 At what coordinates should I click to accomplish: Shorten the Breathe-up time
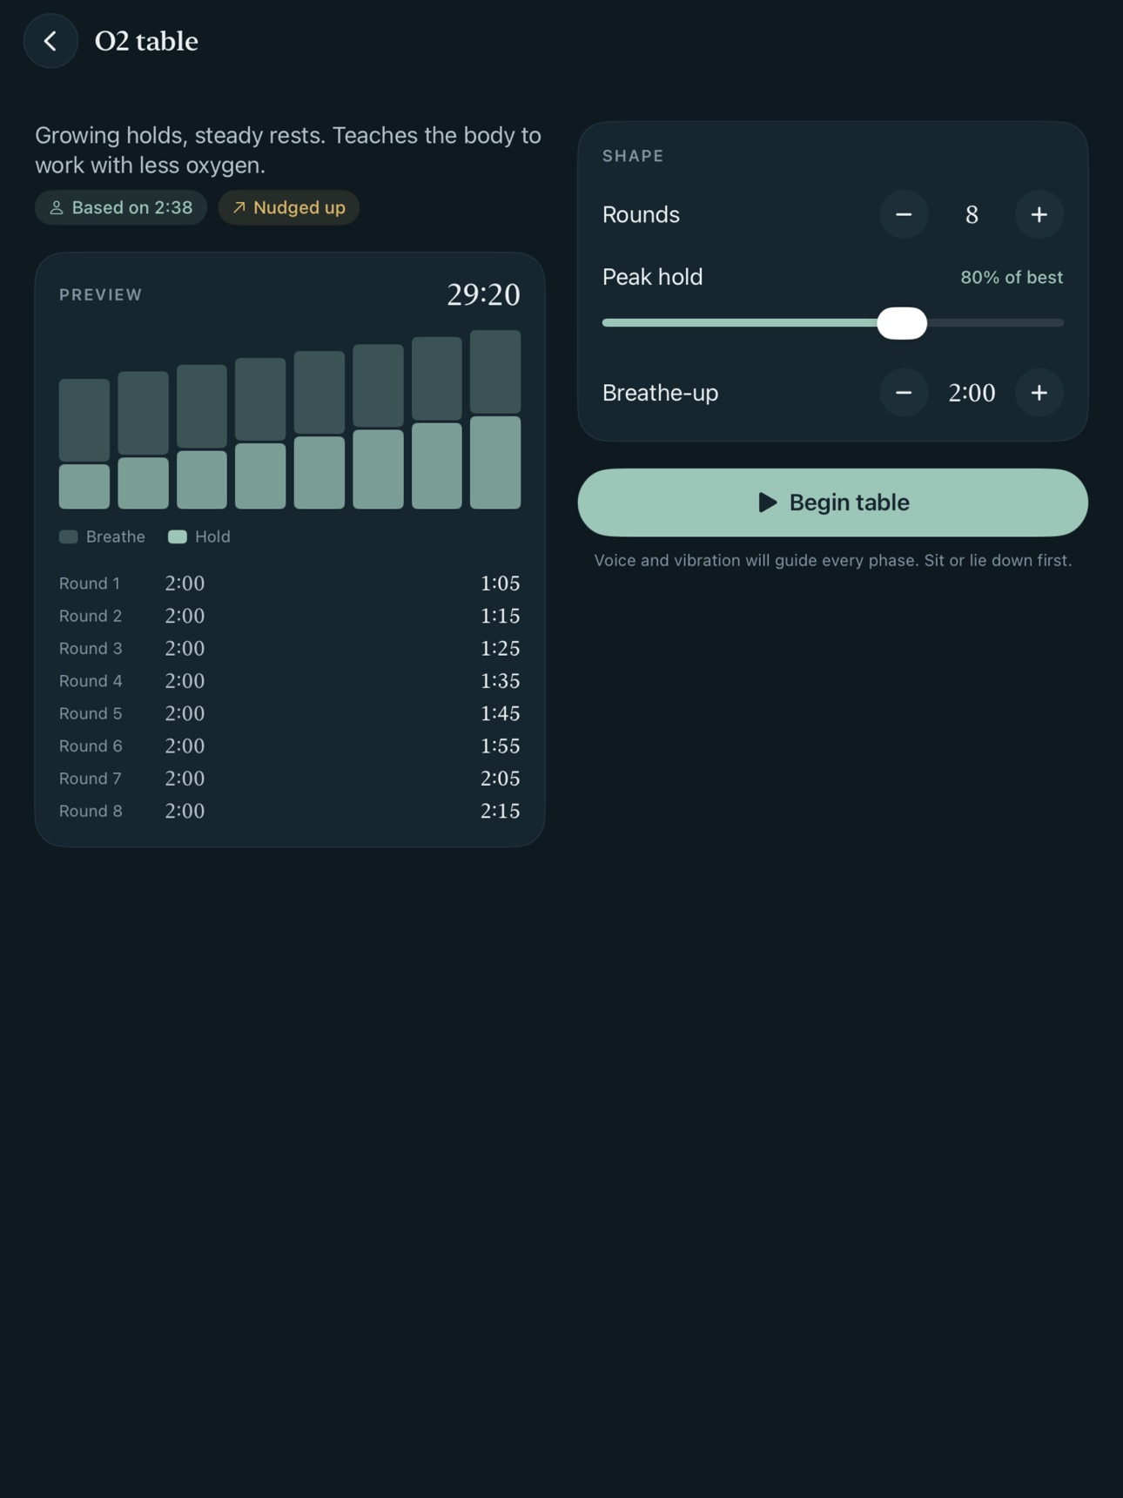(x=904, y=393)
